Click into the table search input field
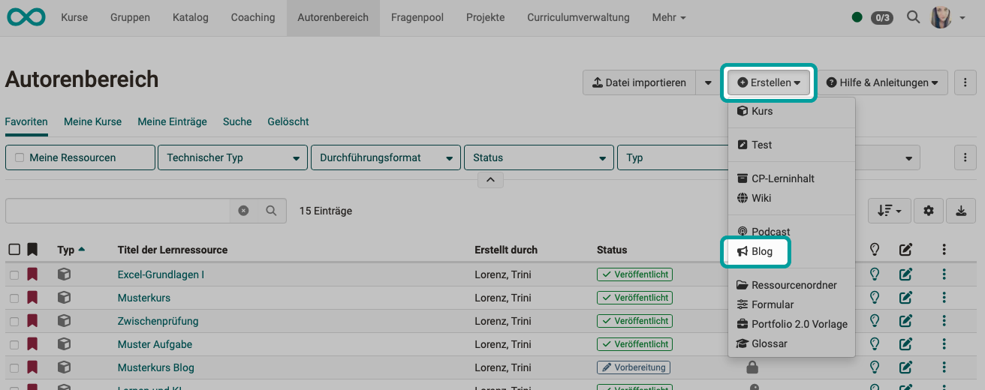 [118, 211]
